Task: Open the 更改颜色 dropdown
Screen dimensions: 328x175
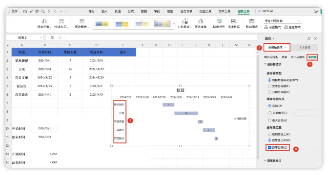Action: 82,23
